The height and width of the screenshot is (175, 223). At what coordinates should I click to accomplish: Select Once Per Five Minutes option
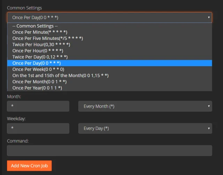[47, 38]
